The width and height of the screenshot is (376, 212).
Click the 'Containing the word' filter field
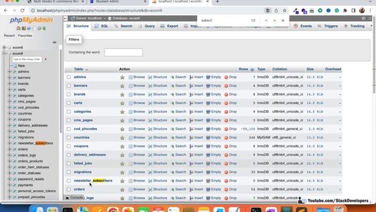[x=123, y=52]
